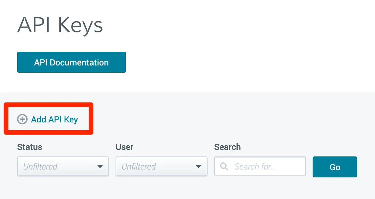Screen dimensions: 375x199
Task: Click the teal Go button next to search
Action: (x=335, y=167)
